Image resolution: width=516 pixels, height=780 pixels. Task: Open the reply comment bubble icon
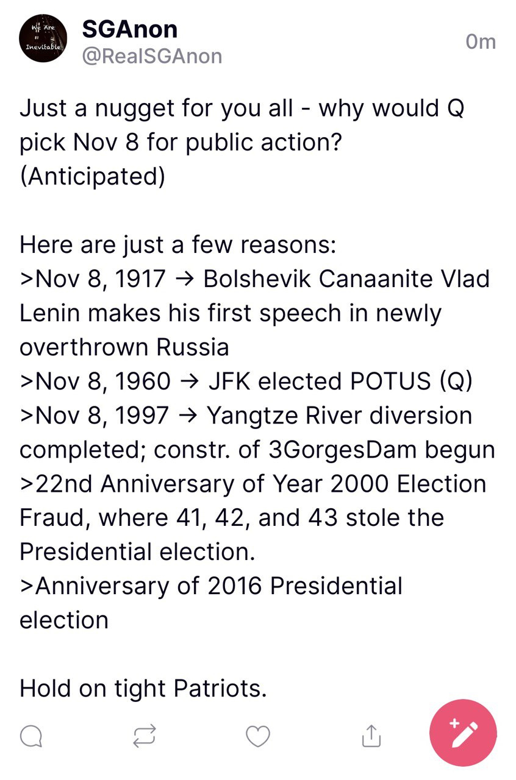tap(31, 736)
